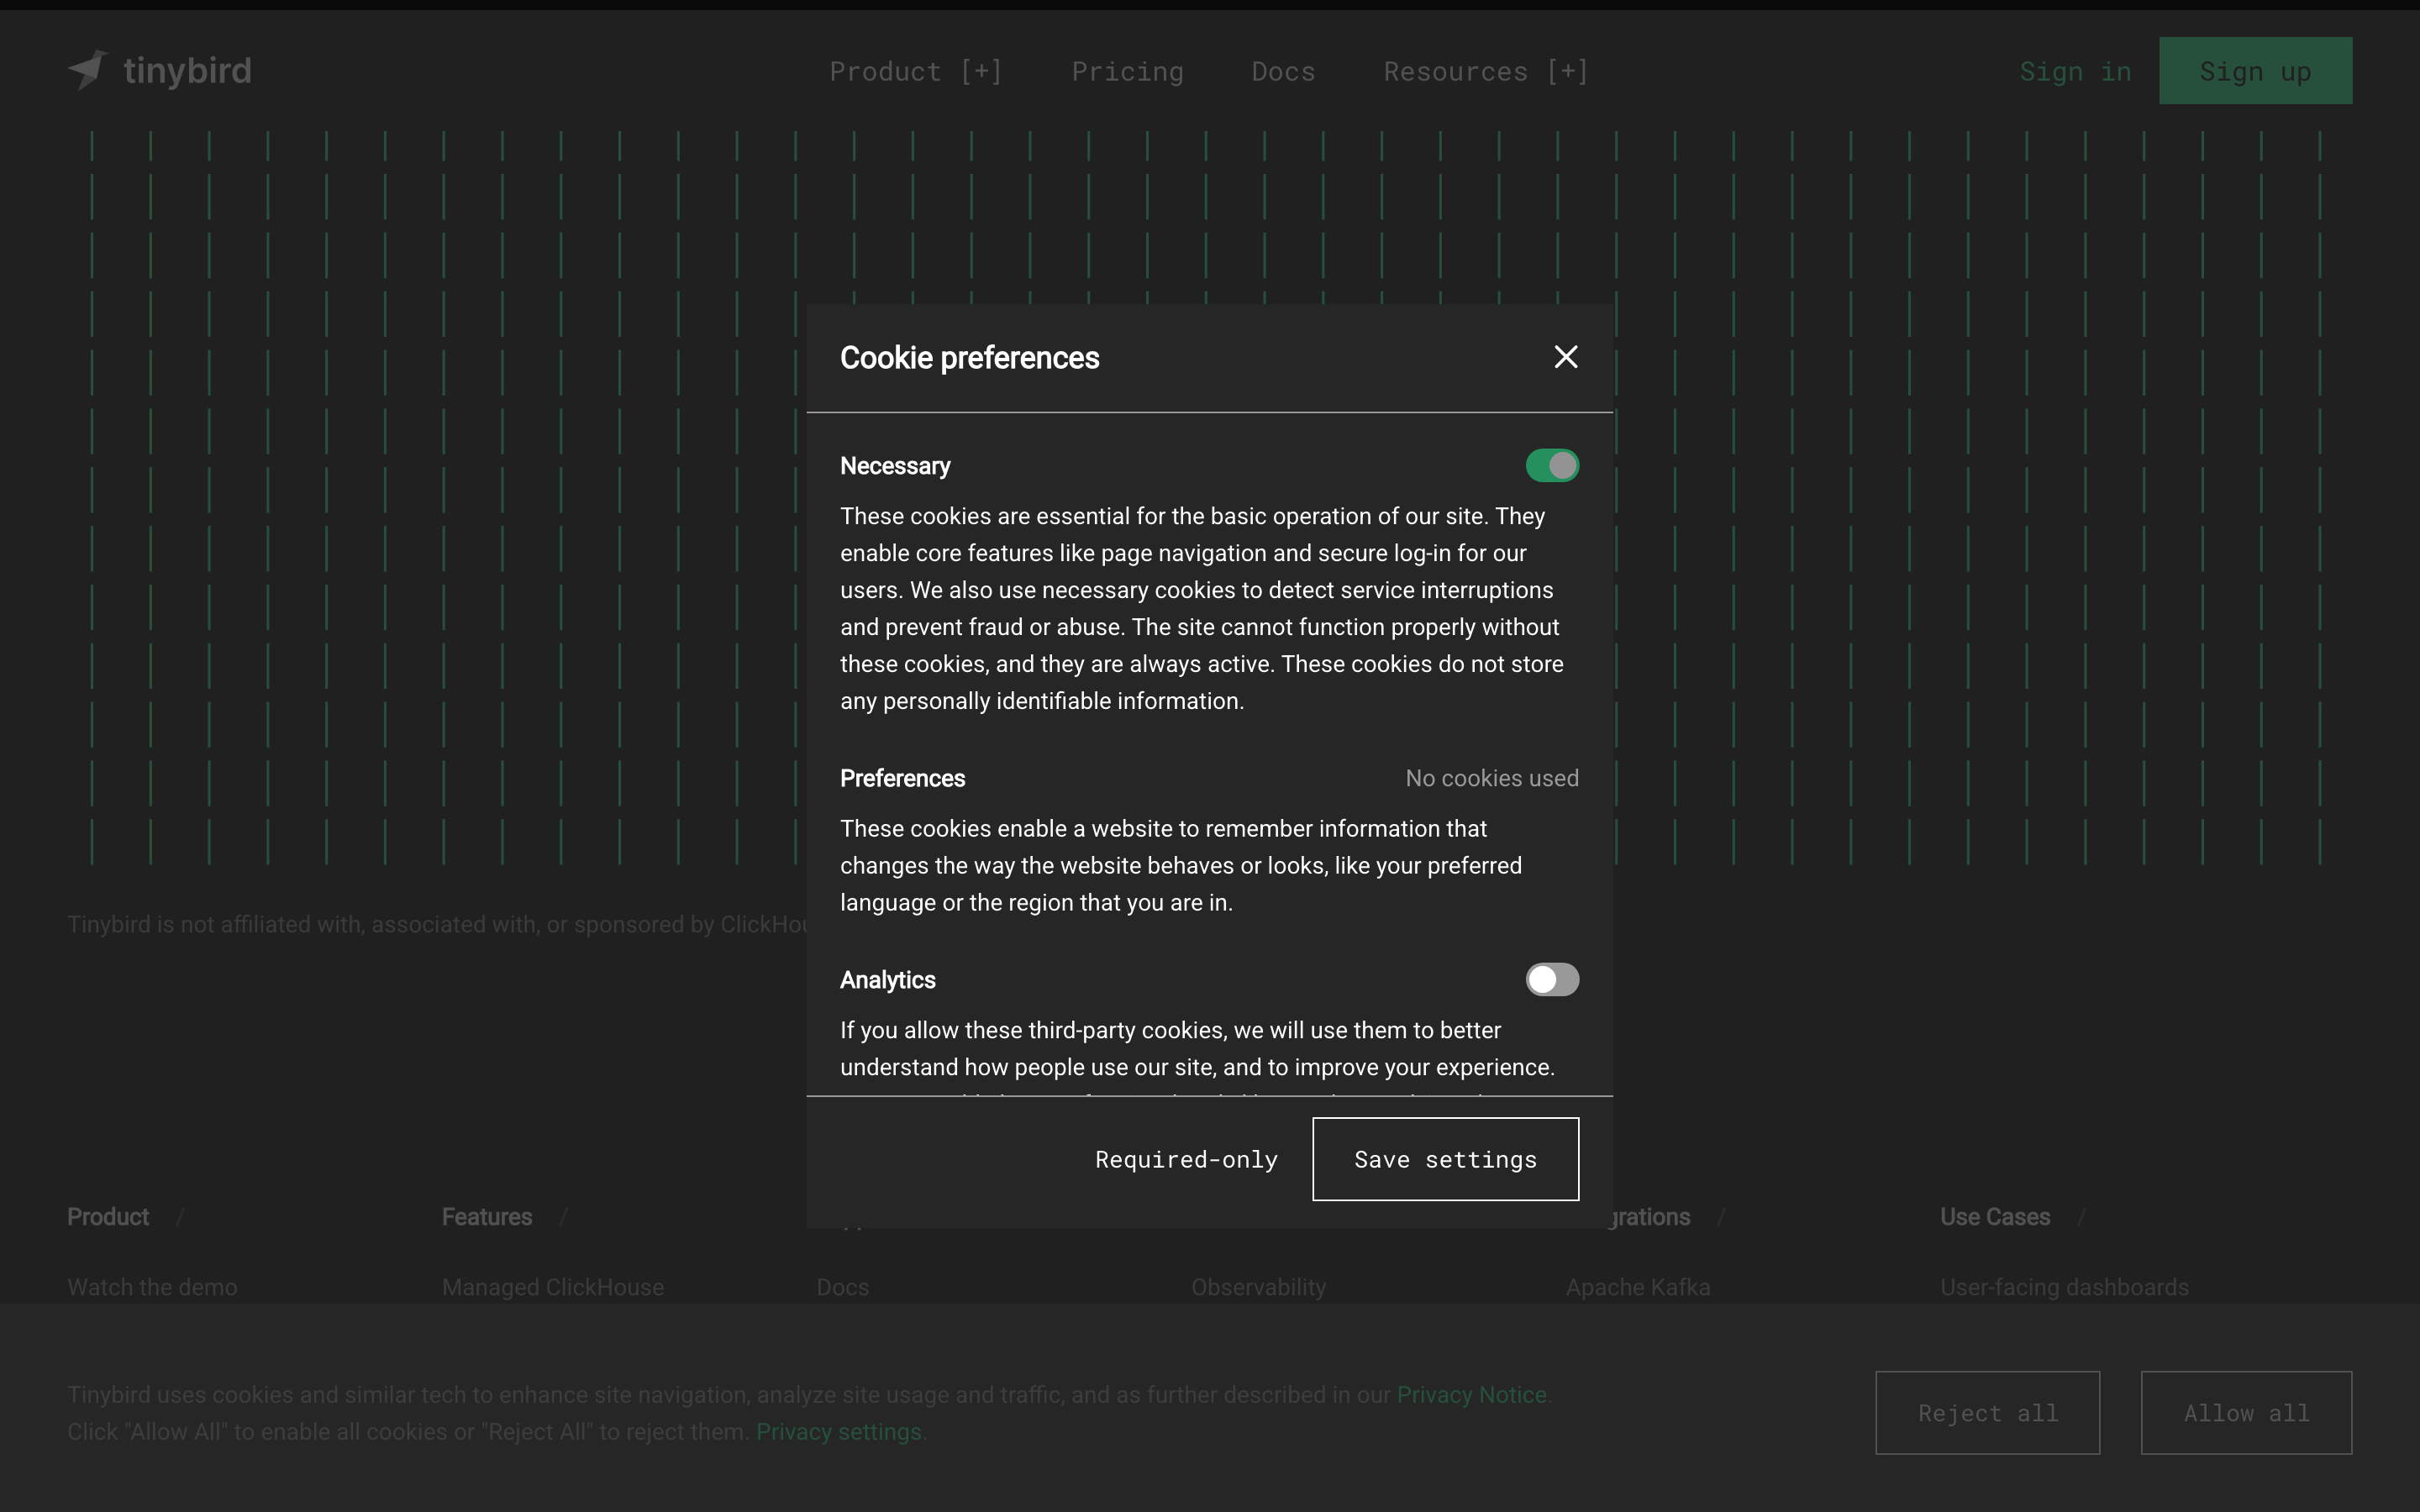Click Allow all in cookie banner
This screenshot has width=2420, height=1512.
(x=2246, y=1412)
